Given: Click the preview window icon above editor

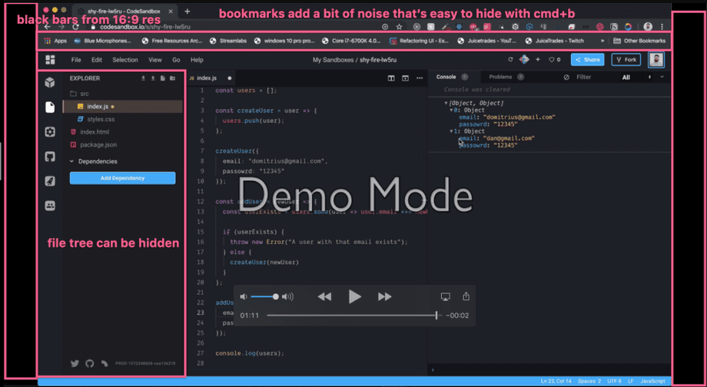Looking at the screenshot, I should coord(405,78).
